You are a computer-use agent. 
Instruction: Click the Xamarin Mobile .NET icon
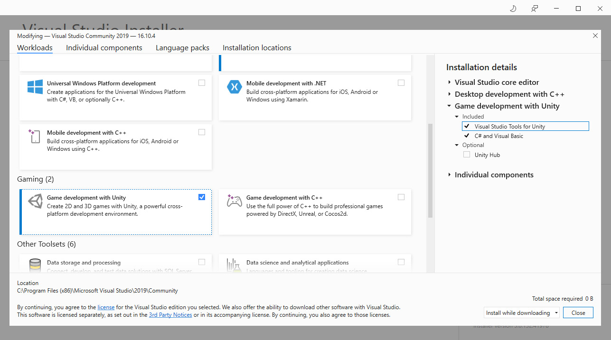pos(235,87)
